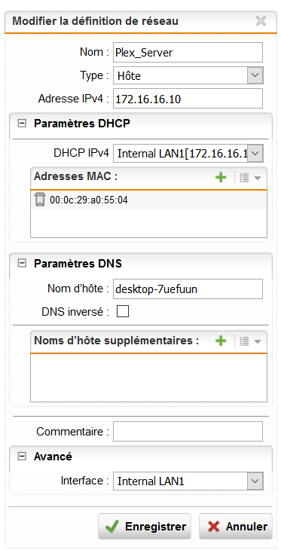281x550 pixels.
Task: Close the network definition dialog with X
Action: 261,21
